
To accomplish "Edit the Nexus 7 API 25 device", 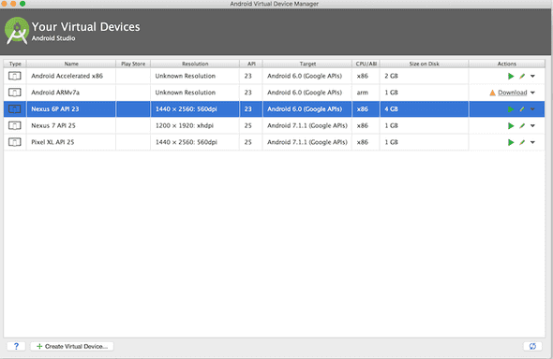I will (x=522, y=126).
